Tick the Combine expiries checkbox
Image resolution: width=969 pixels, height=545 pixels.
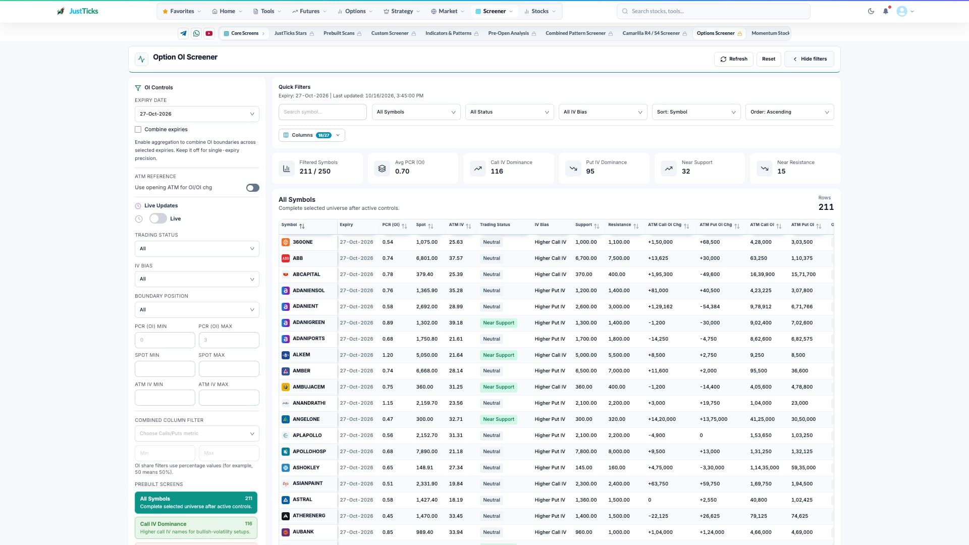tap(138, 130)
